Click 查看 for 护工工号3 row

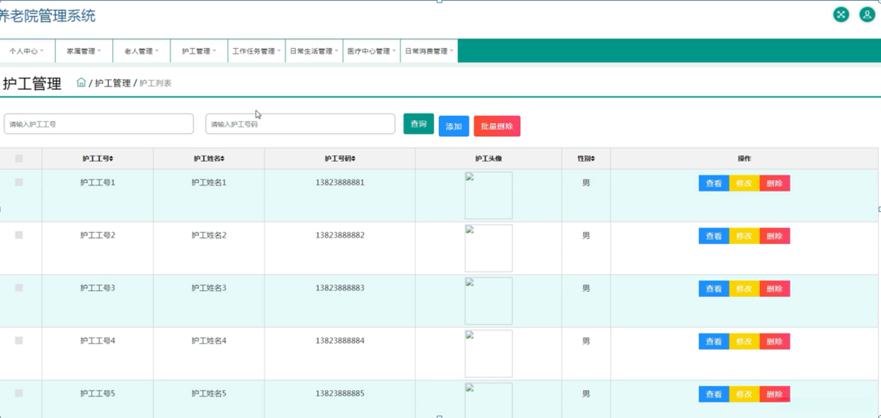click(x=714, y=289)
